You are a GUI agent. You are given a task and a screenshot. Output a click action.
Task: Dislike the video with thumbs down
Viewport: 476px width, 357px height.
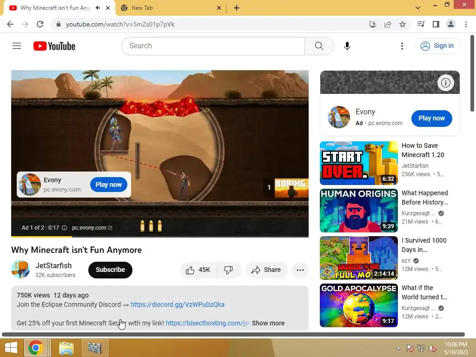228,270
